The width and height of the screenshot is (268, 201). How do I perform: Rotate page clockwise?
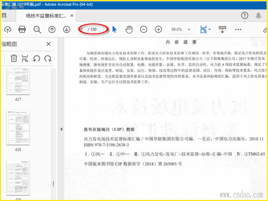click(x=48, y=59)
